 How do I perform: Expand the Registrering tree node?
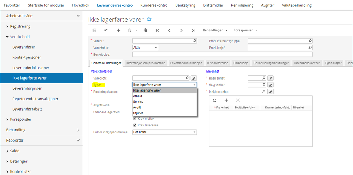pyautogui.click(x=7, y=26)
